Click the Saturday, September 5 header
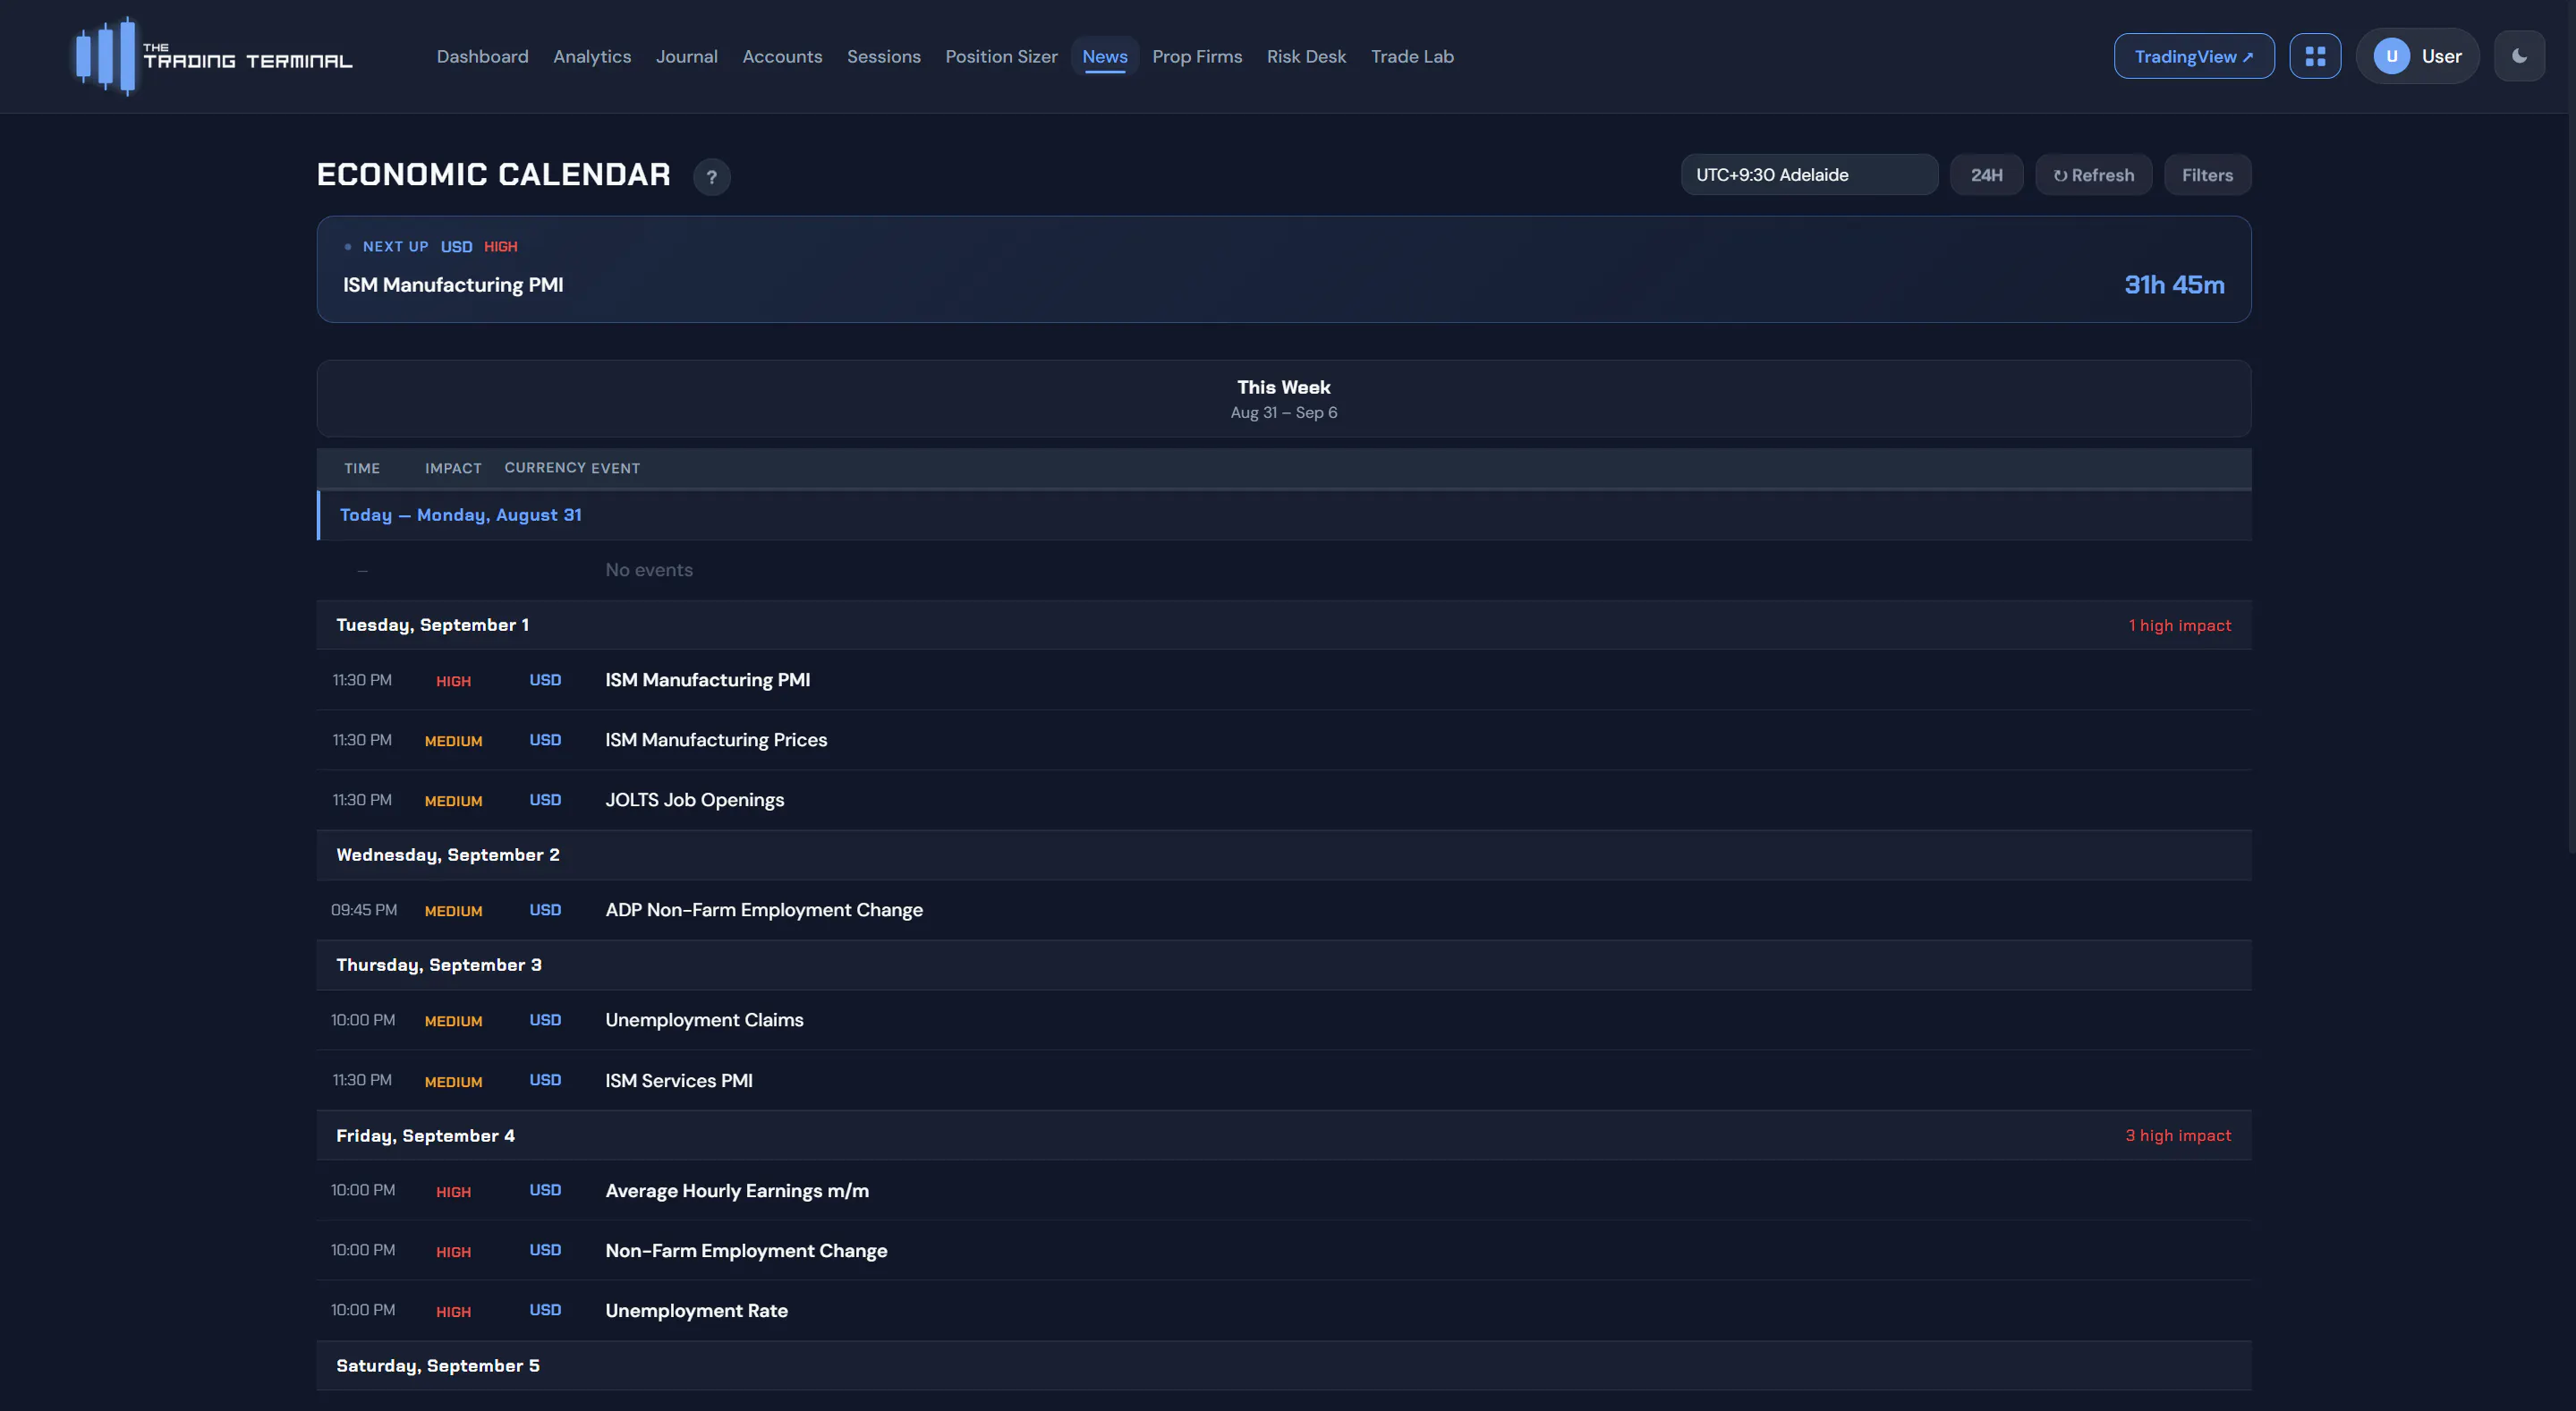2576x1411 pixels. click(x=1283, y=1365)
